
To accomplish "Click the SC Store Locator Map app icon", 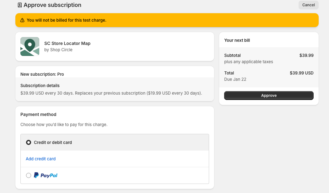I will pyautogui.click(x=30, y=47).
